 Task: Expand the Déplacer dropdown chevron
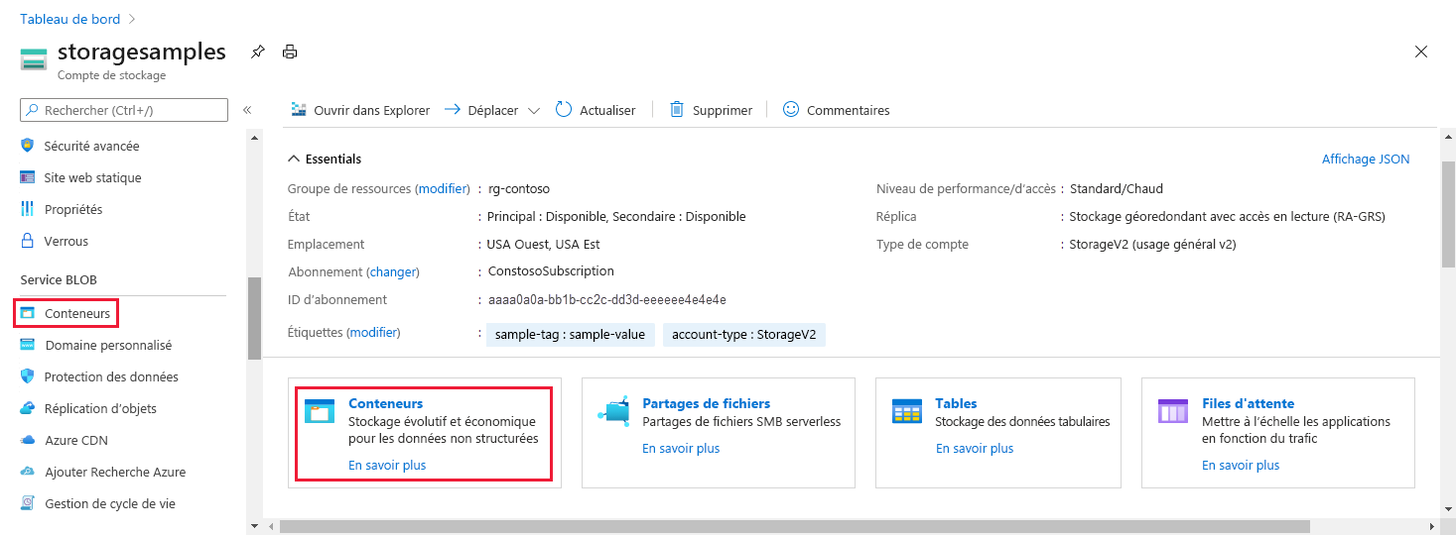(x=534, y=111)
